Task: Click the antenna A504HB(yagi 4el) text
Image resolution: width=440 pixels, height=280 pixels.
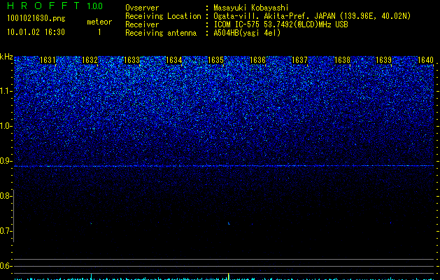Action: pos(247,33)
